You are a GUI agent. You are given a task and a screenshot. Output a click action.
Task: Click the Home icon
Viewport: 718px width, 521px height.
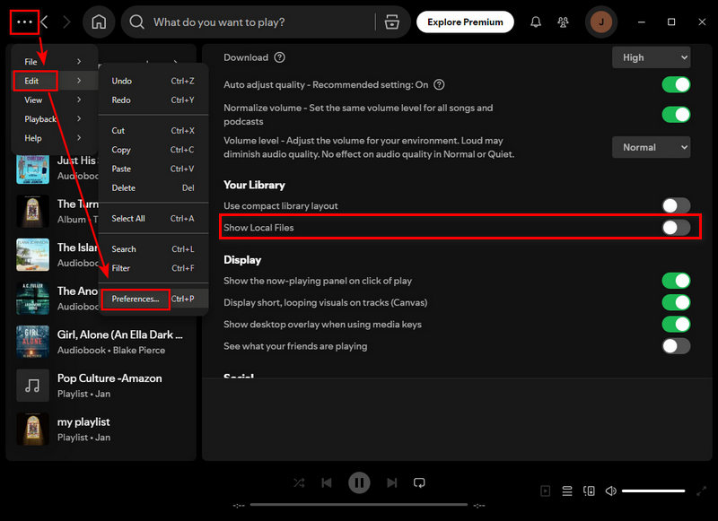point(99,22)
